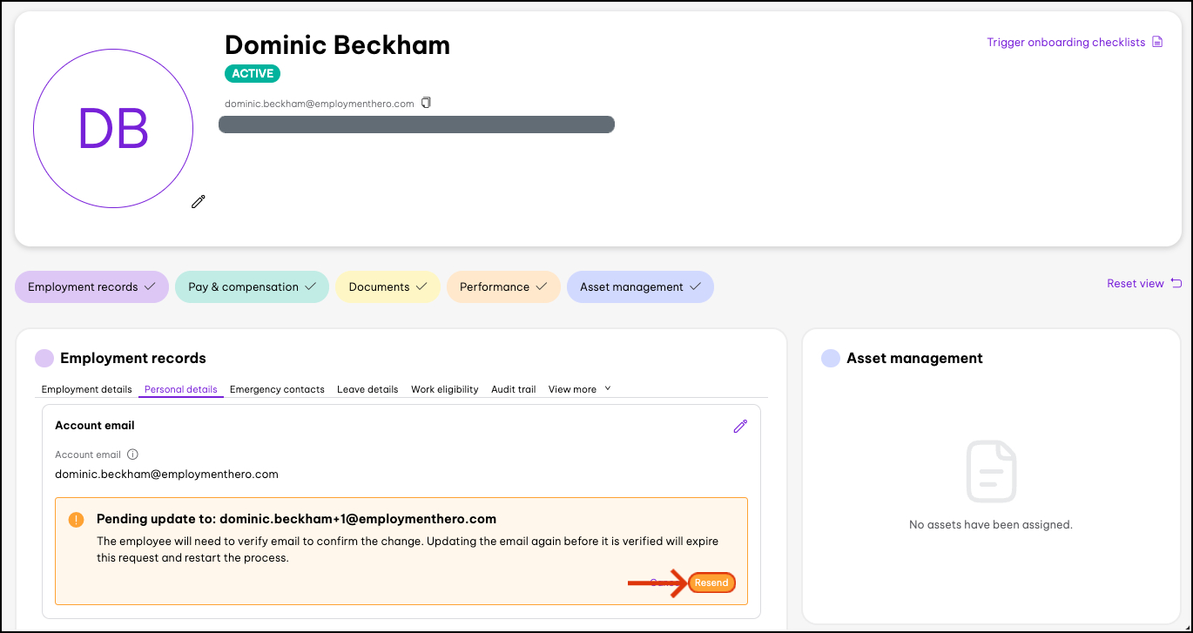The height and width of the screenshot is (633, 1193).
Task: Copy Dominic's email with the copy icon
Action: tap(426, 102)
